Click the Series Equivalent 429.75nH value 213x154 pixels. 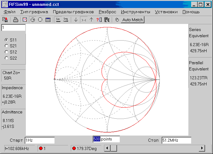click(x=198, y=51)
